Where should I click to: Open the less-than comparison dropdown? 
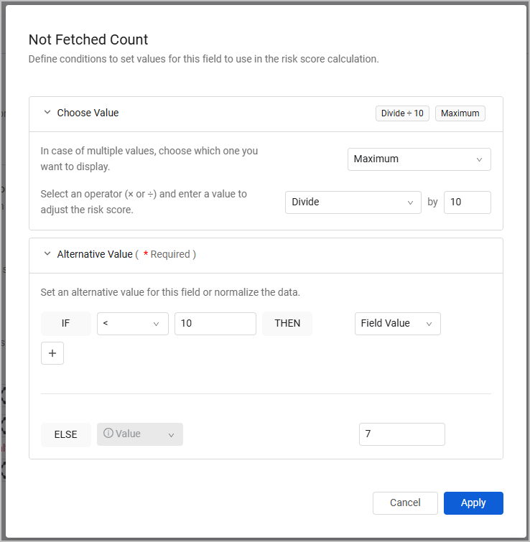click(x=132, y=324)
